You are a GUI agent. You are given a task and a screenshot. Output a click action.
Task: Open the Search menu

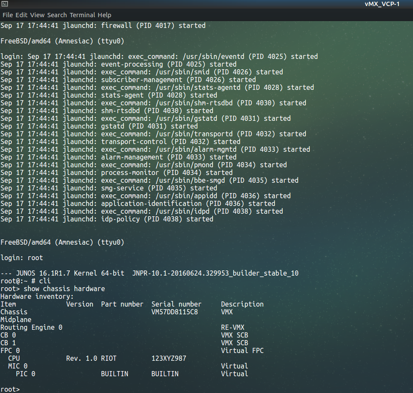pos(57,15)
